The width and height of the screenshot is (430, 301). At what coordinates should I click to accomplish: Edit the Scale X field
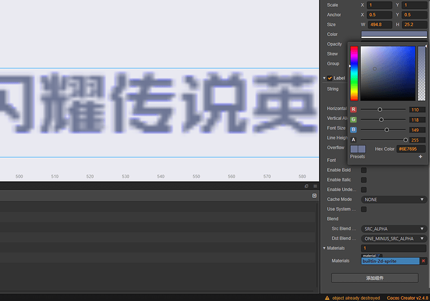[x=380, y=5]
